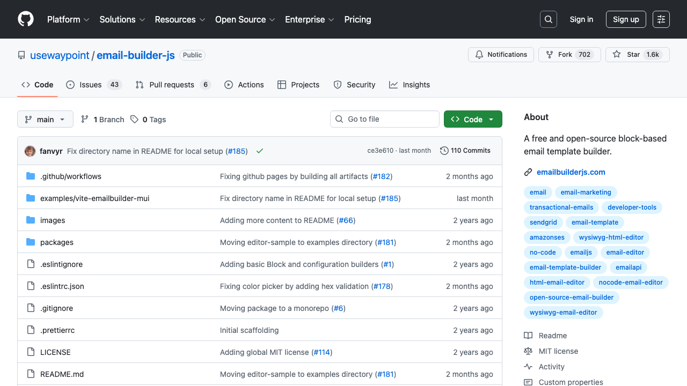Click the verified commit checkmark
The image size is (687, 386).
click(260, 151)
